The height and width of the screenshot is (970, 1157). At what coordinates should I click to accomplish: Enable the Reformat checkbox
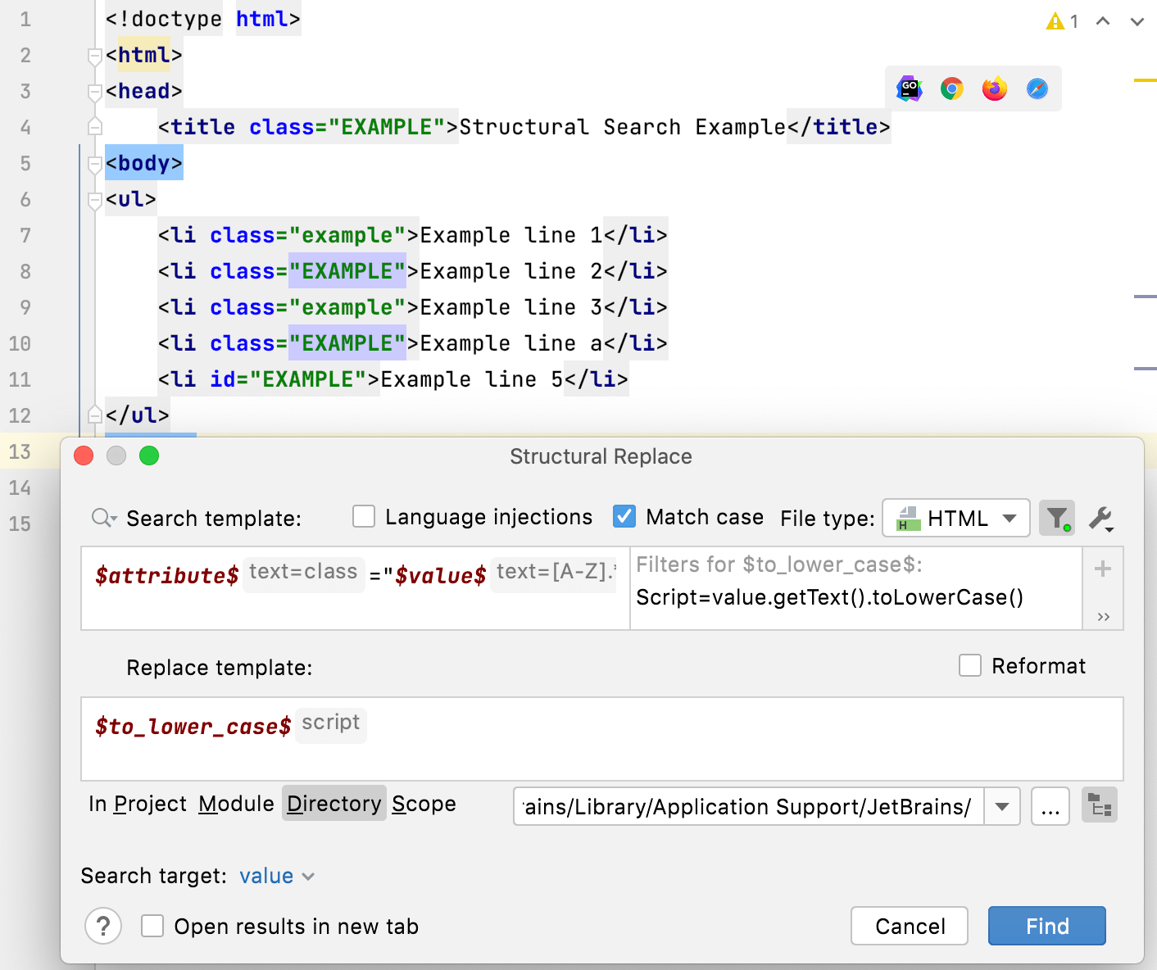(970, 665)
